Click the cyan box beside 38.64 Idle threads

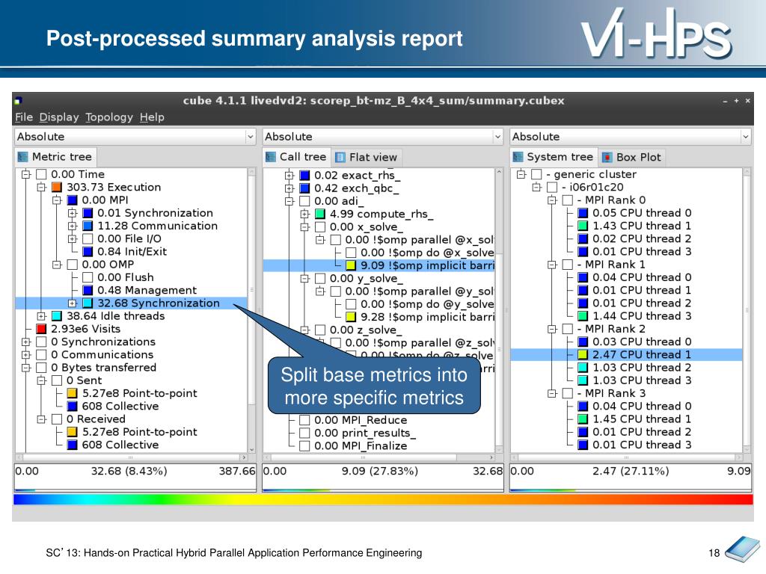(x=57, y=316)
